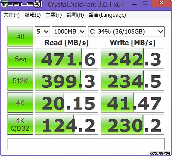The width and height of the screenshot is (172, 156).
Task: Start the 4K random test
Action: pos(20,102)
